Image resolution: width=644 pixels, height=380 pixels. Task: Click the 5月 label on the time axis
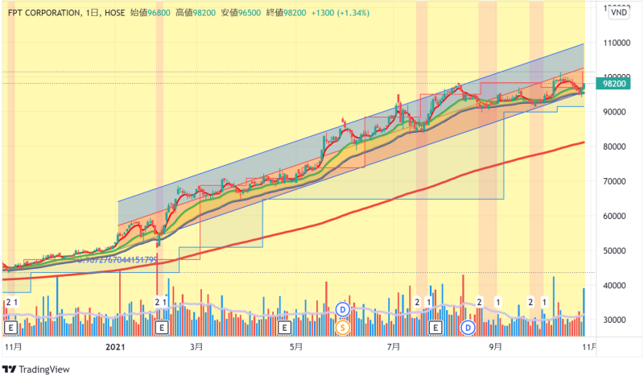(x=296, y=347)
